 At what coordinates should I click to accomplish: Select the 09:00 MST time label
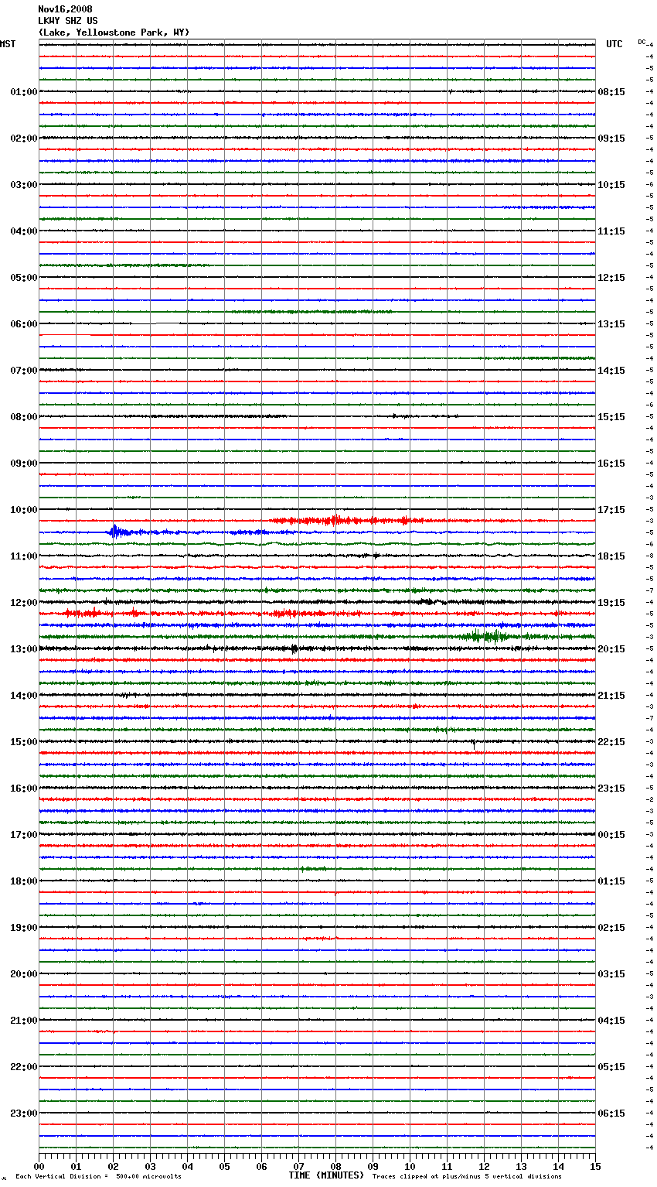[24, 464]
